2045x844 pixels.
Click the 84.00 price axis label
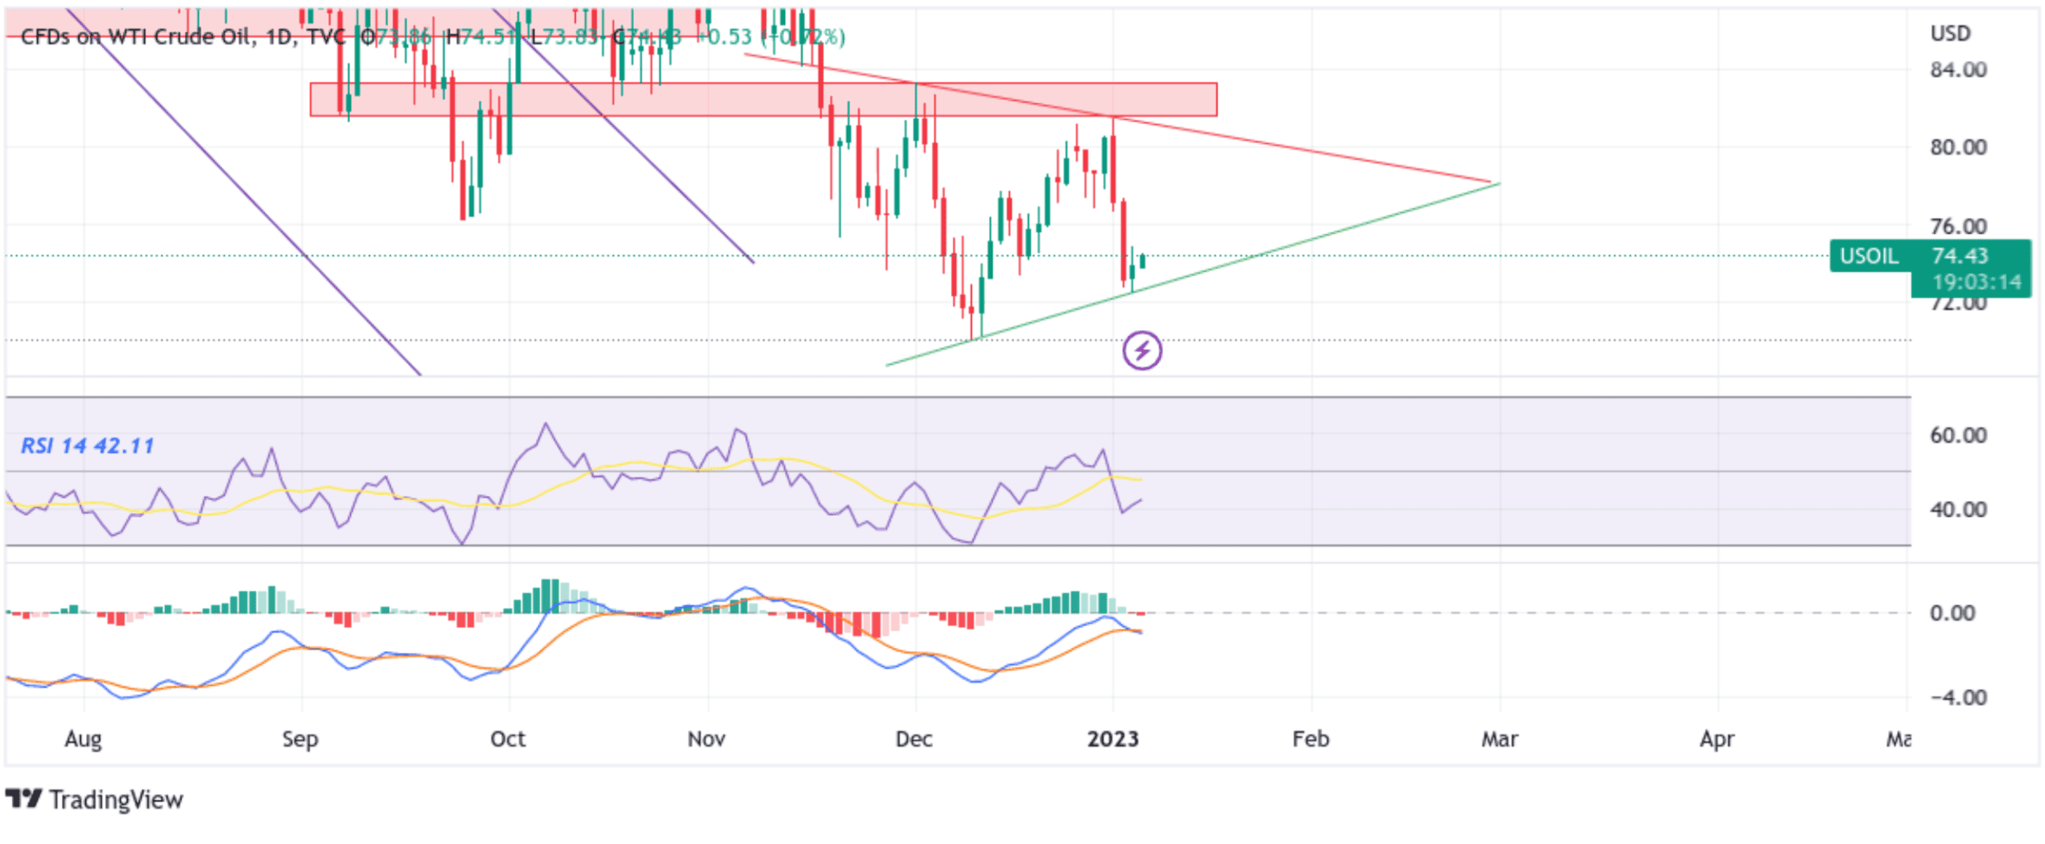(x=1958, y=69)
